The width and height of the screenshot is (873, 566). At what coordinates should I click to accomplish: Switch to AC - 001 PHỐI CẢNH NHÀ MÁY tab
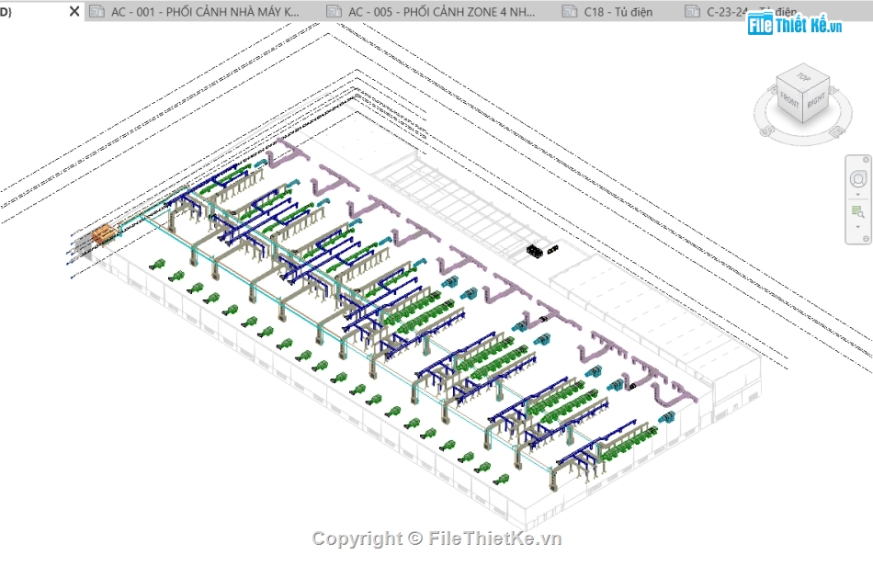point(205,12)
